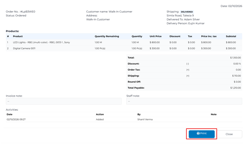This screenshot has height=144, width=243.
Task: Click the Quantity Remaining column header
Action: pos(107,36)
